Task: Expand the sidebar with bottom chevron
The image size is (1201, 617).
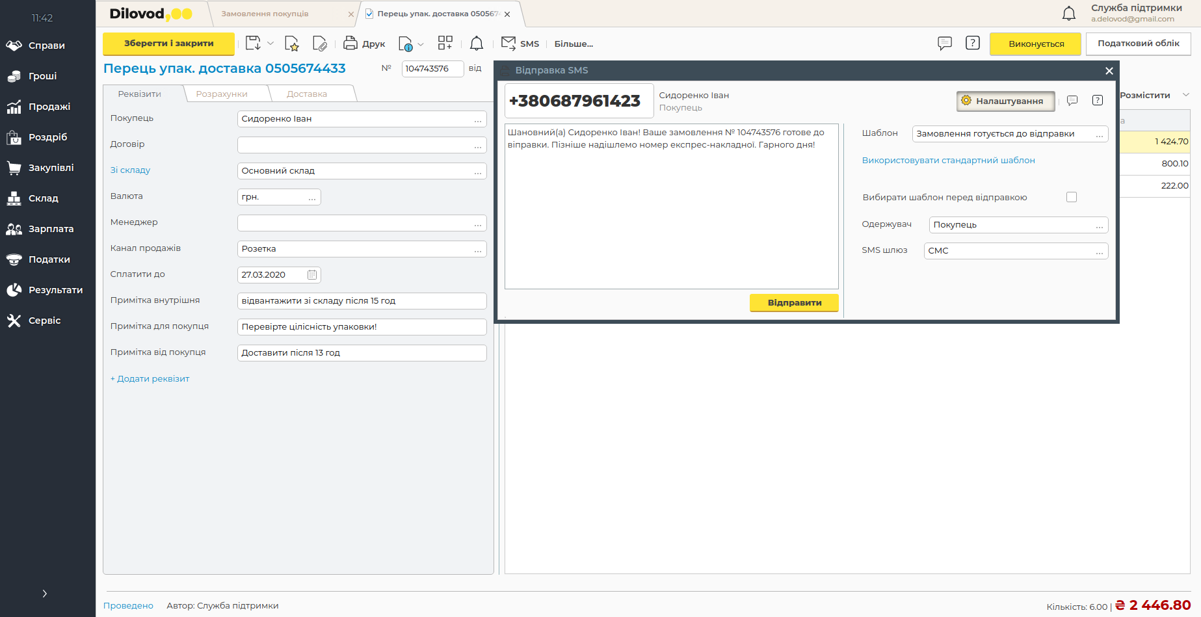Action: tap(44, 593)
